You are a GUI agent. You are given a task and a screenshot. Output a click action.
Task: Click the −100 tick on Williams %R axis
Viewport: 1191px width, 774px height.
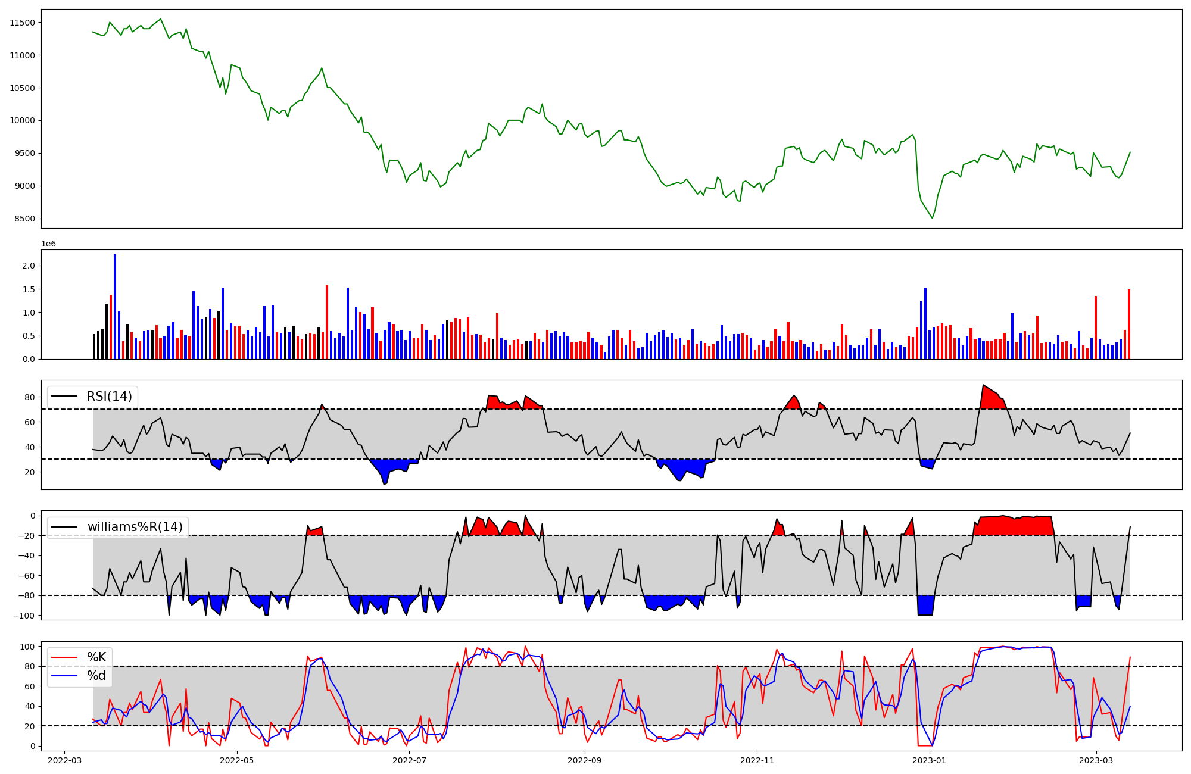[x=23, y=615]
